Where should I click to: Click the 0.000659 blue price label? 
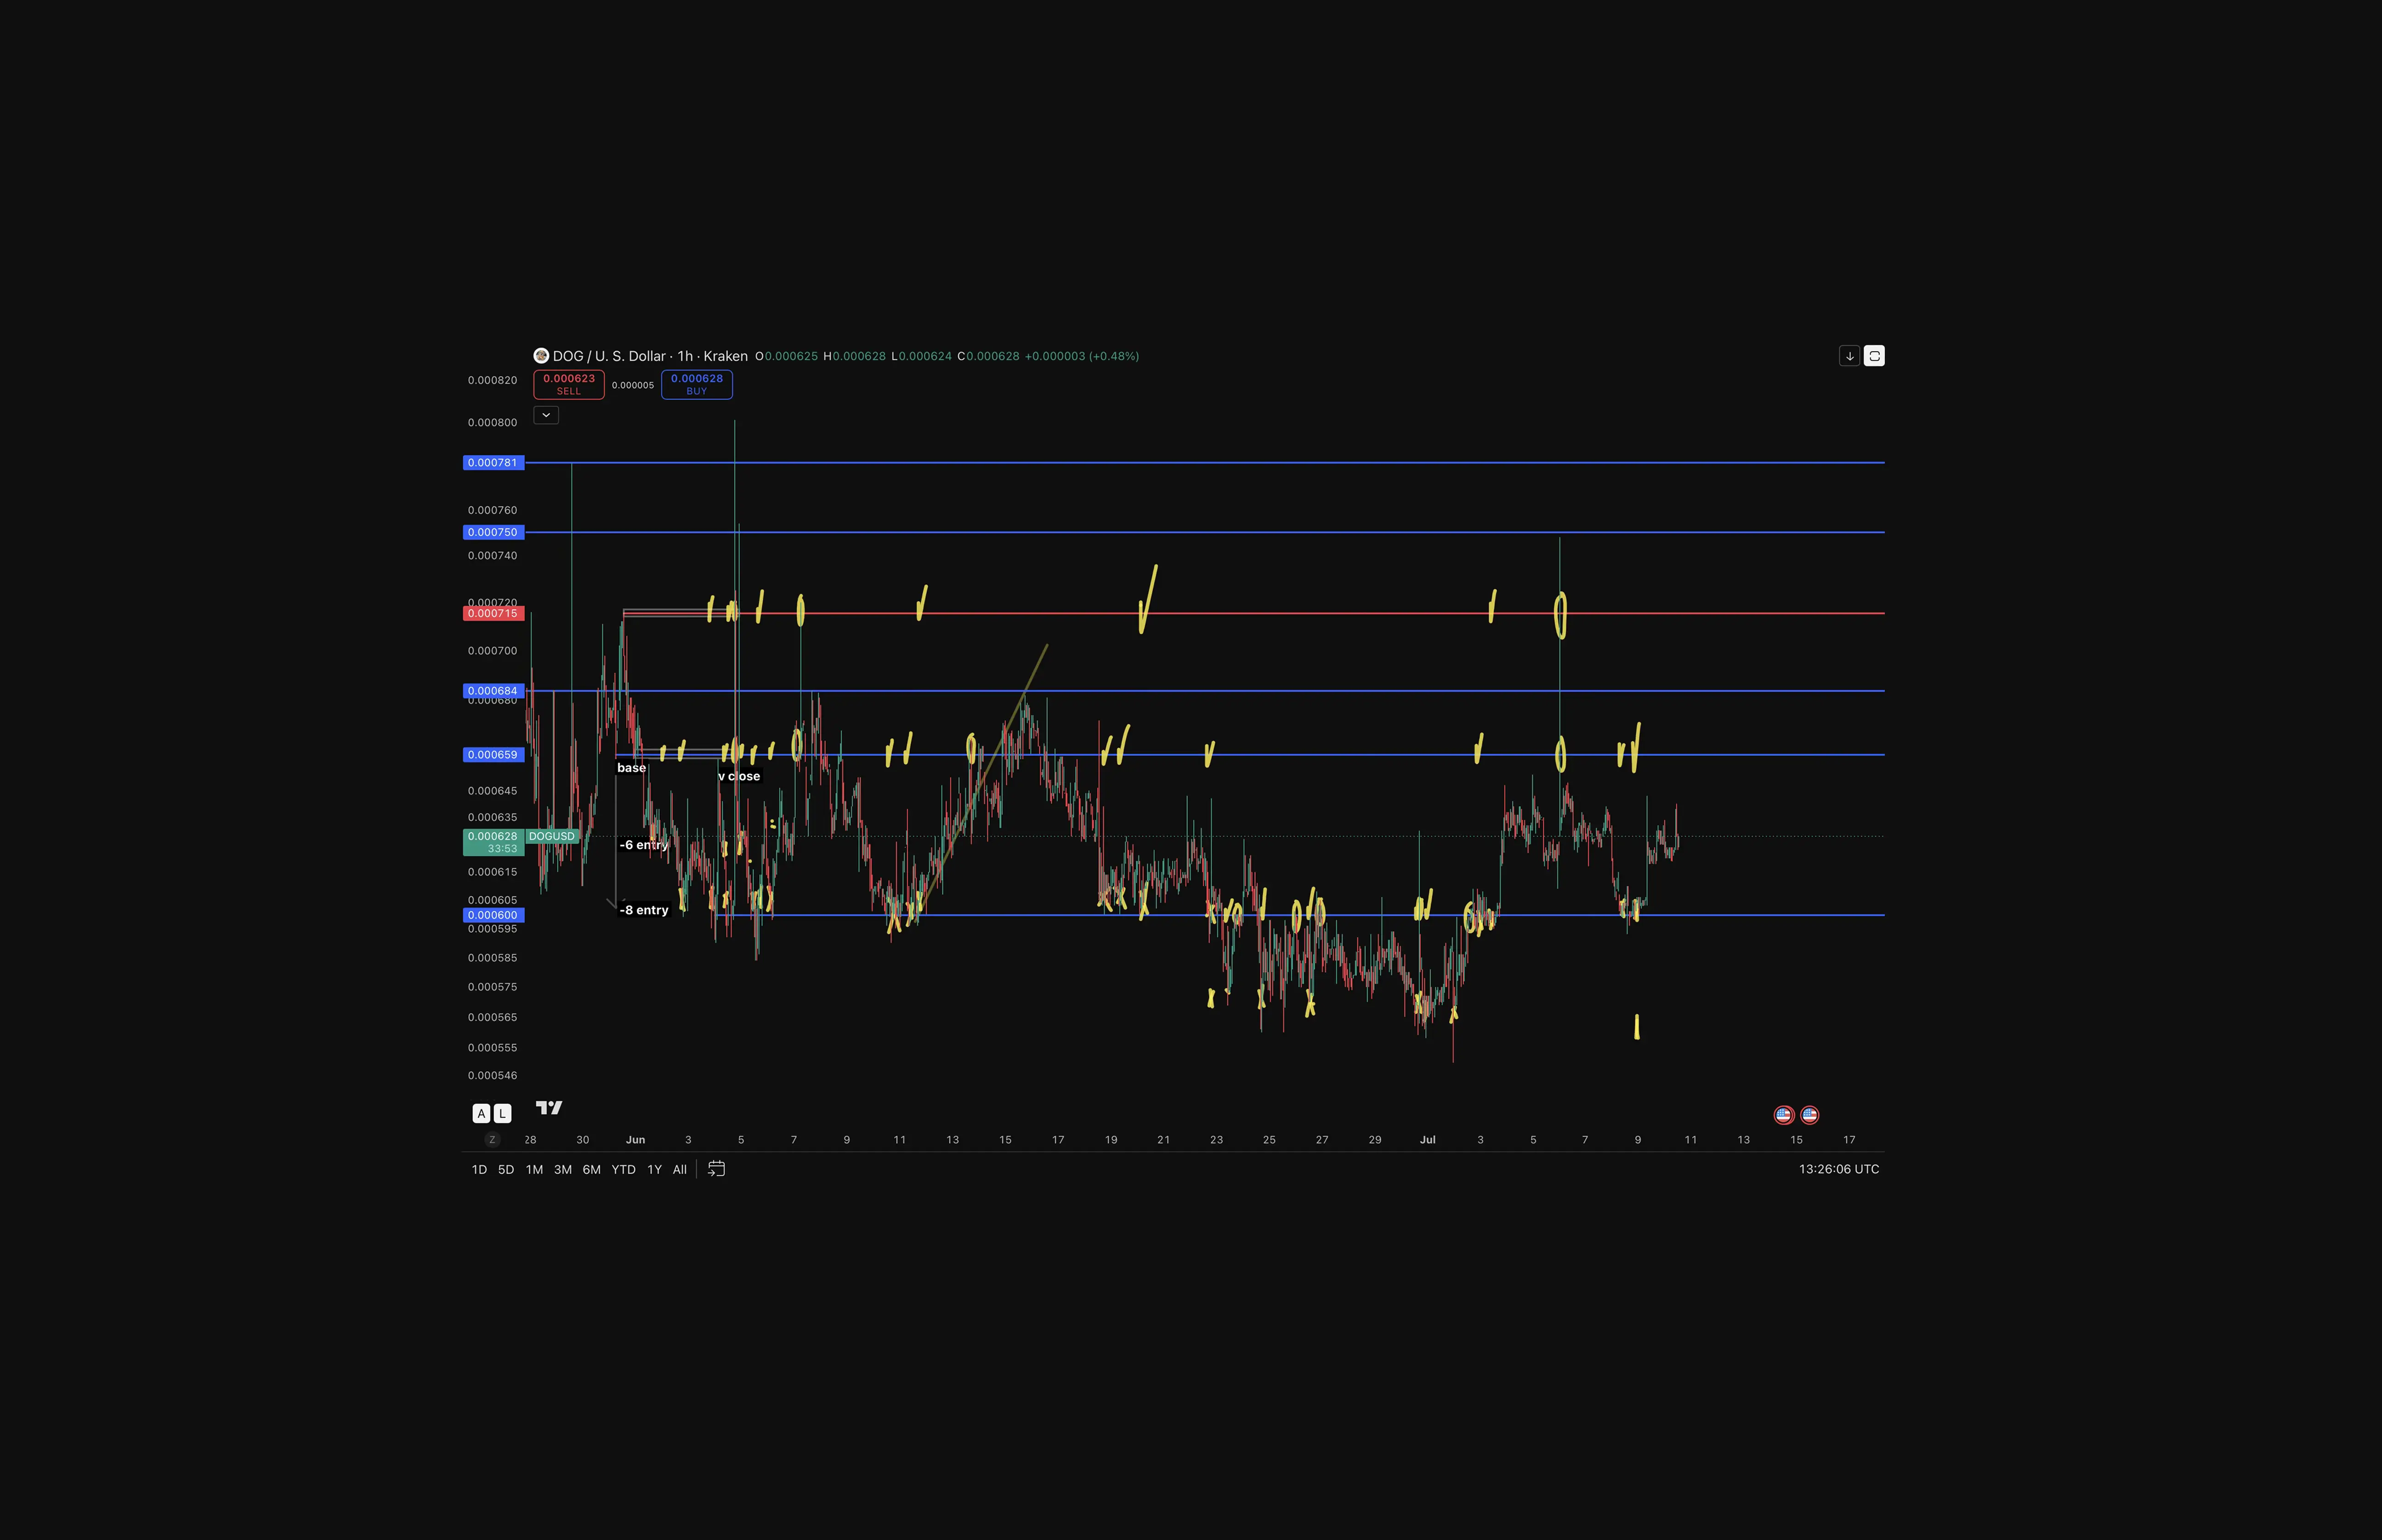tap(494, 755)
